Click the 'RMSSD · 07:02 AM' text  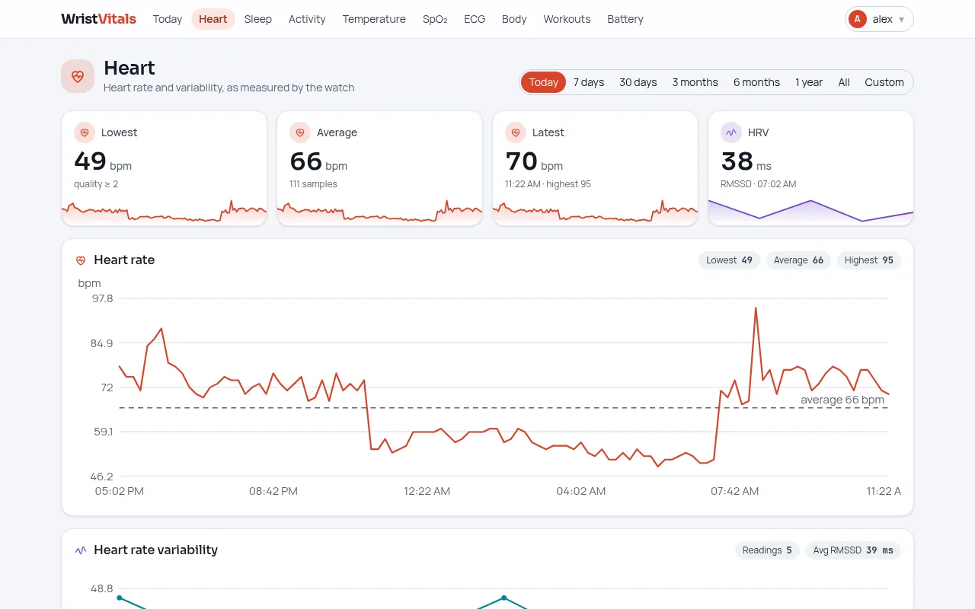759,184
